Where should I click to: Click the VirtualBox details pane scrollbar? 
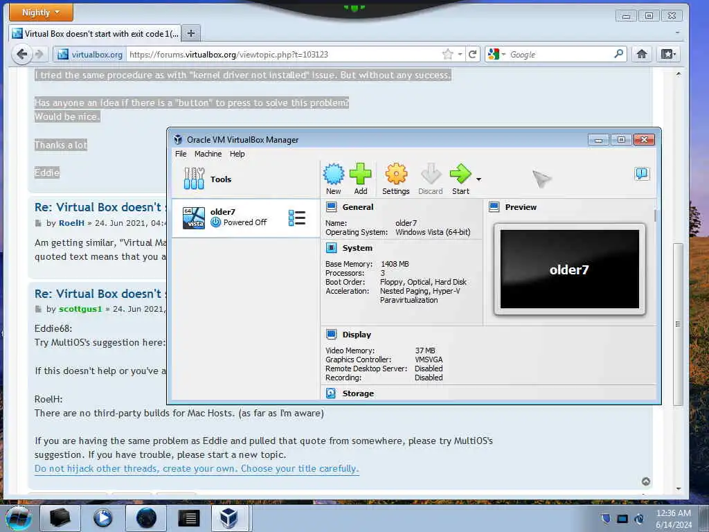[x=655, y=215]
